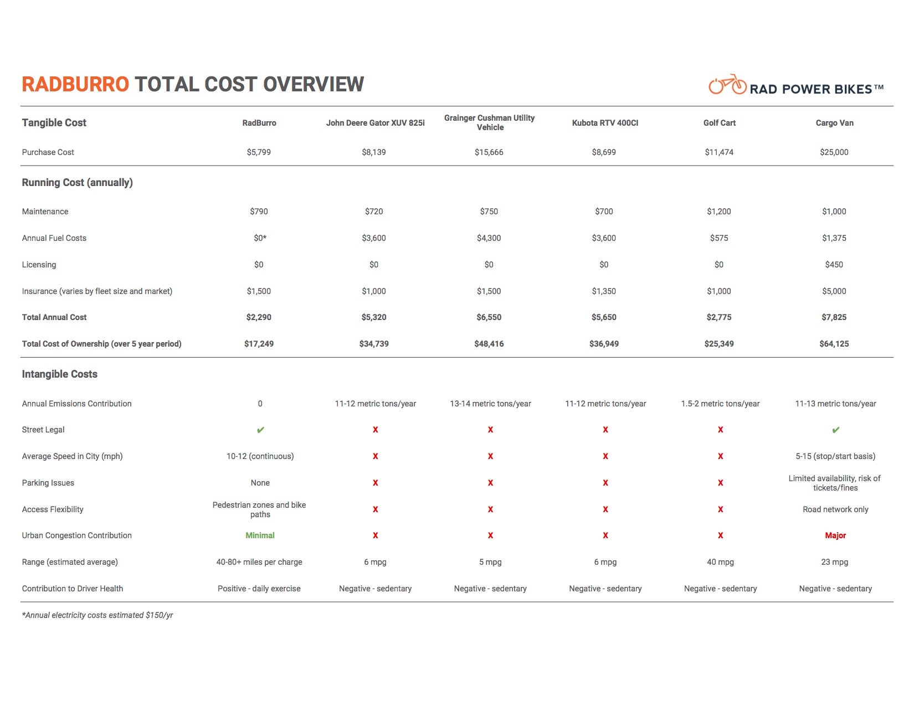
Task: Click the annual electricity costs footnote
Action: (x=97, y=615)
